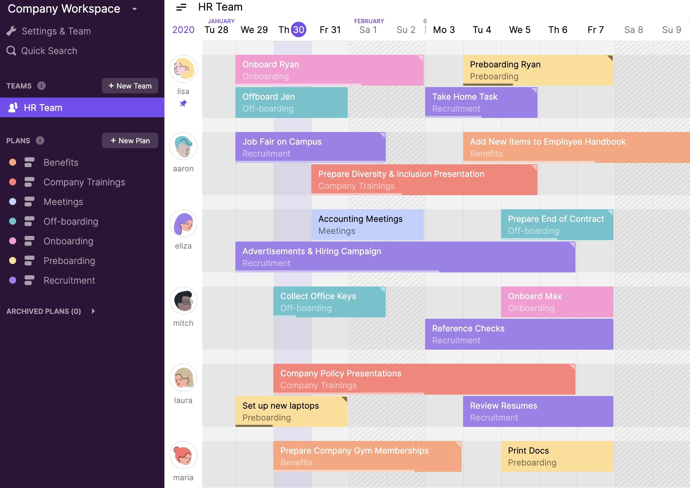Viewport: 690px width, 488px height.
Task: Click the Recruitment plan icon
Action: tap(29, 280)
